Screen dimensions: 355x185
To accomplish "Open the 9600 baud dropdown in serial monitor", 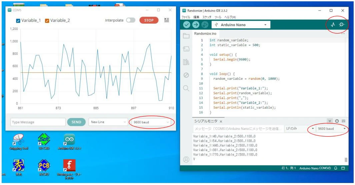I will point(332,129).
